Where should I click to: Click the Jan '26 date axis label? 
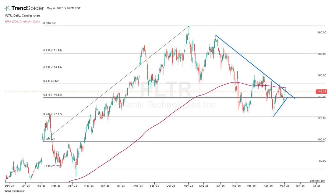[x=221, y=186]
